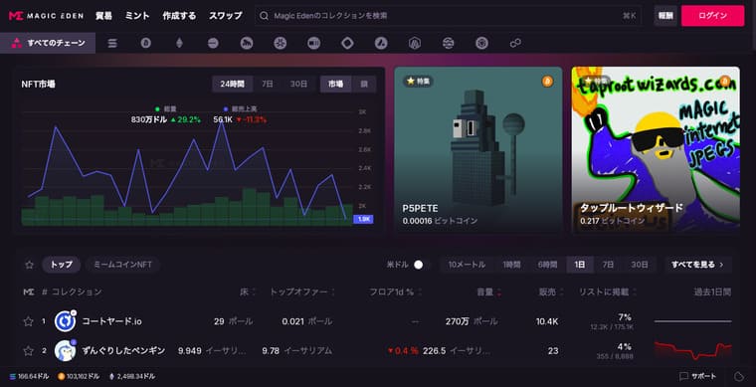756x387 pixels.
Task: Select the トップ collections pill
Action: coord(62,265)
